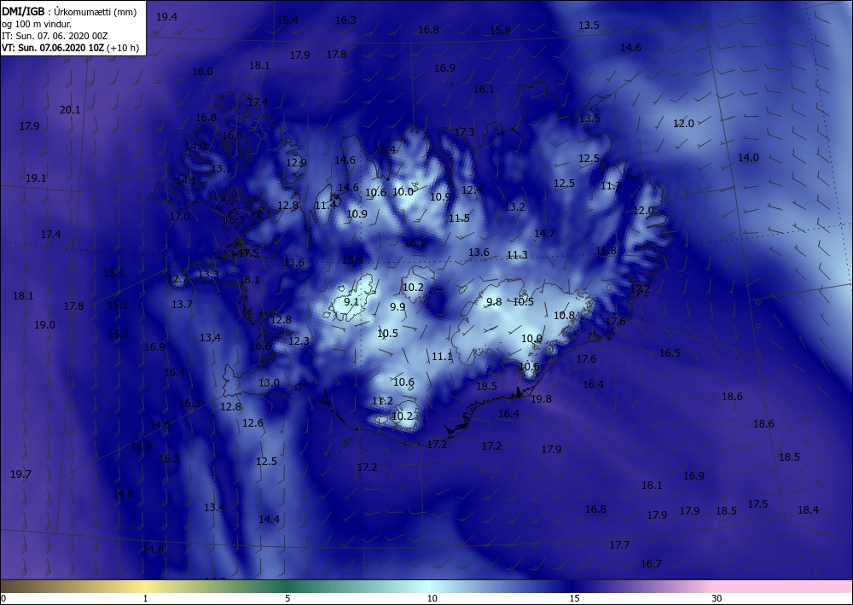Screen dimensions: 853x605
Task: Click the 16.0 value on the map
Action: click(202, 72)
